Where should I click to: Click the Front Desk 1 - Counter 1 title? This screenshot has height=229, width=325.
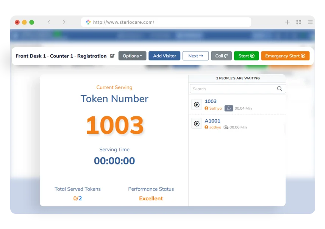tap(61, 56)
